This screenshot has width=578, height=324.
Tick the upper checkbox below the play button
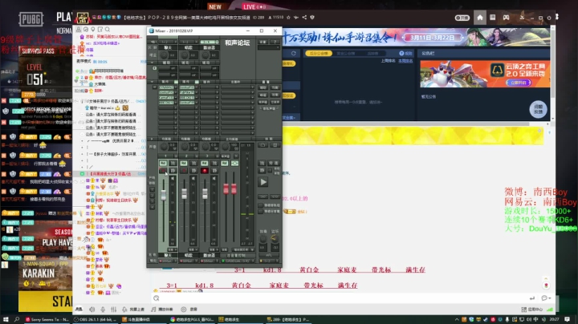pyautogui.click(x=261, y=205)
